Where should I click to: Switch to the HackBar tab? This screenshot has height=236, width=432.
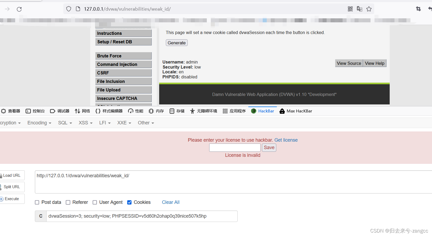263,111
